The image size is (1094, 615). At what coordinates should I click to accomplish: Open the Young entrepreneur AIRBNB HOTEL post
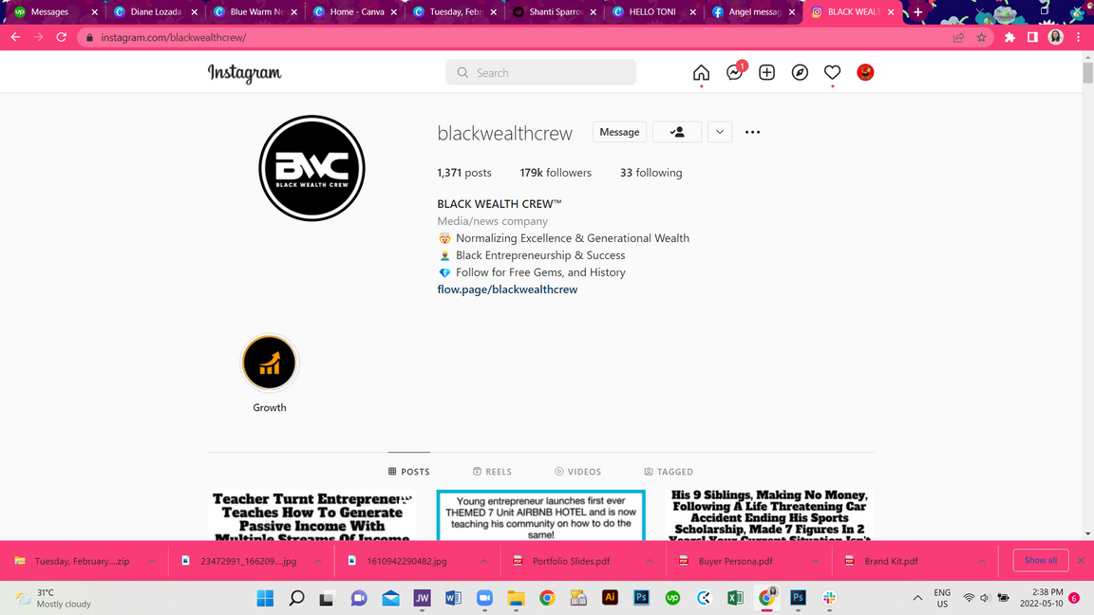540,515
